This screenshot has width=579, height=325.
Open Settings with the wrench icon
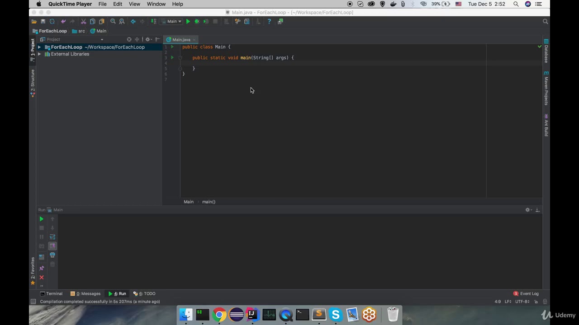point(237,21)
